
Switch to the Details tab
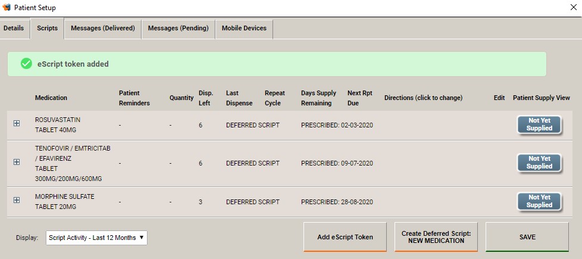[14, 28]
